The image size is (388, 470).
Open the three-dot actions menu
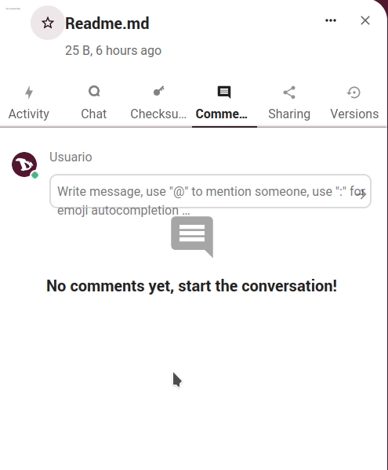click(x=331, y=20)
